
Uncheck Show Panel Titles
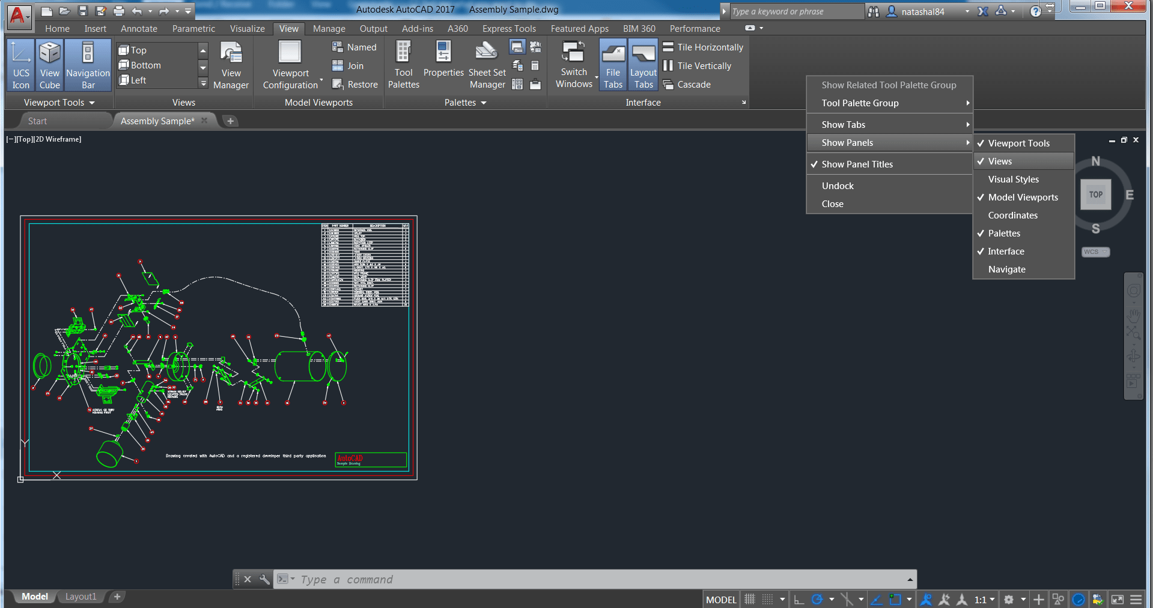(889, 164)
